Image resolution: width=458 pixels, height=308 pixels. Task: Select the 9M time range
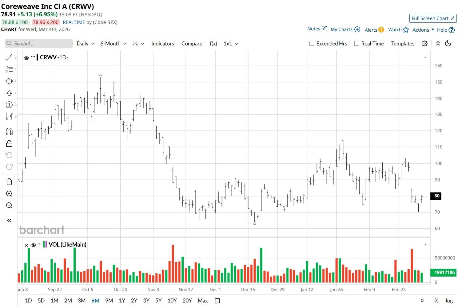[109, 301]
